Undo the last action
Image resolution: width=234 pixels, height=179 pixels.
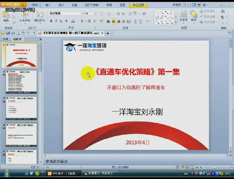(x=23, y=33)
